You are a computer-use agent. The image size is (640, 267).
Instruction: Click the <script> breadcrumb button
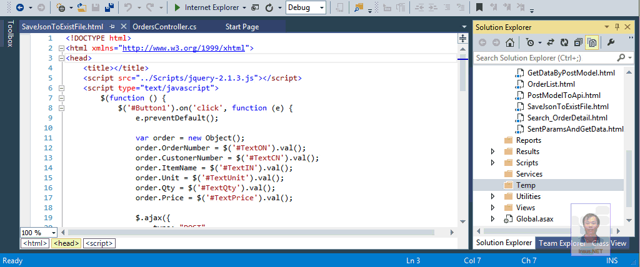click(99, 243)
